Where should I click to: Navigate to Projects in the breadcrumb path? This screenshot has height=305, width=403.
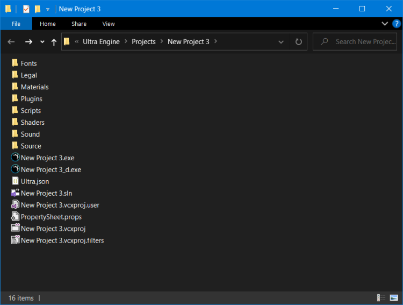pos(143,42)
